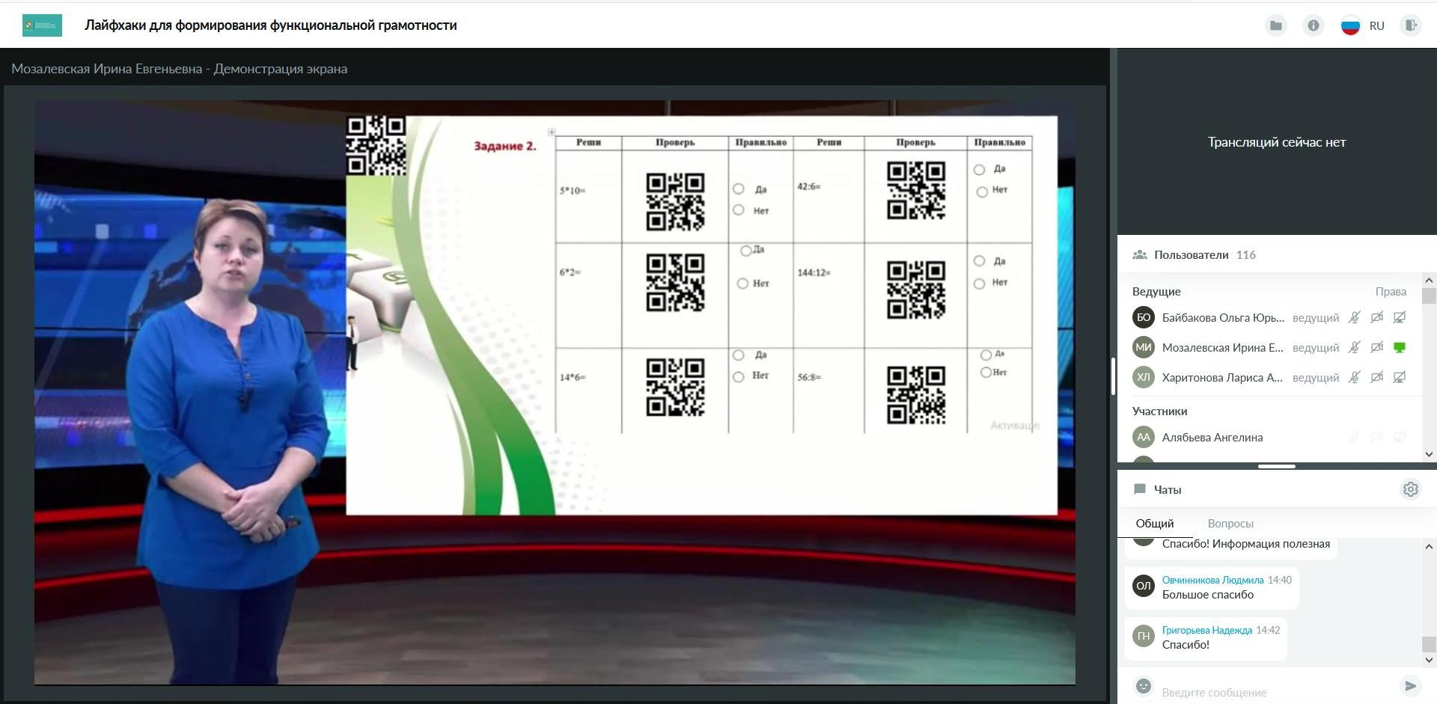Toggle microphone for Мозалевская Ирина
This screenshot has width=1437, height=704.
(x=1354, y=348)
